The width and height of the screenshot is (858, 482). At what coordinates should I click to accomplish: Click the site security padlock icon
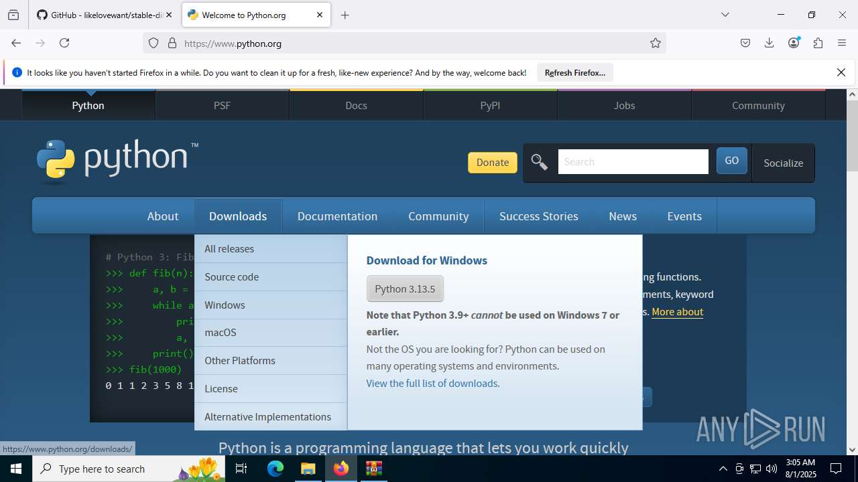172,43
